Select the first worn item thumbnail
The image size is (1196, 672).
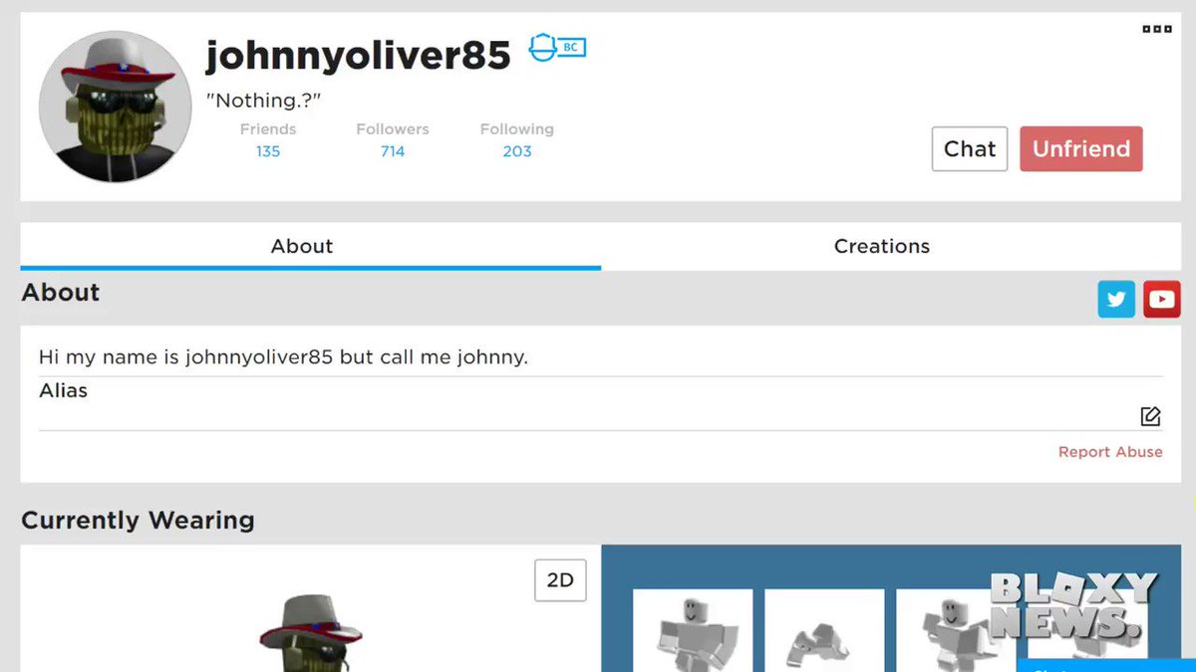(694, 630)
